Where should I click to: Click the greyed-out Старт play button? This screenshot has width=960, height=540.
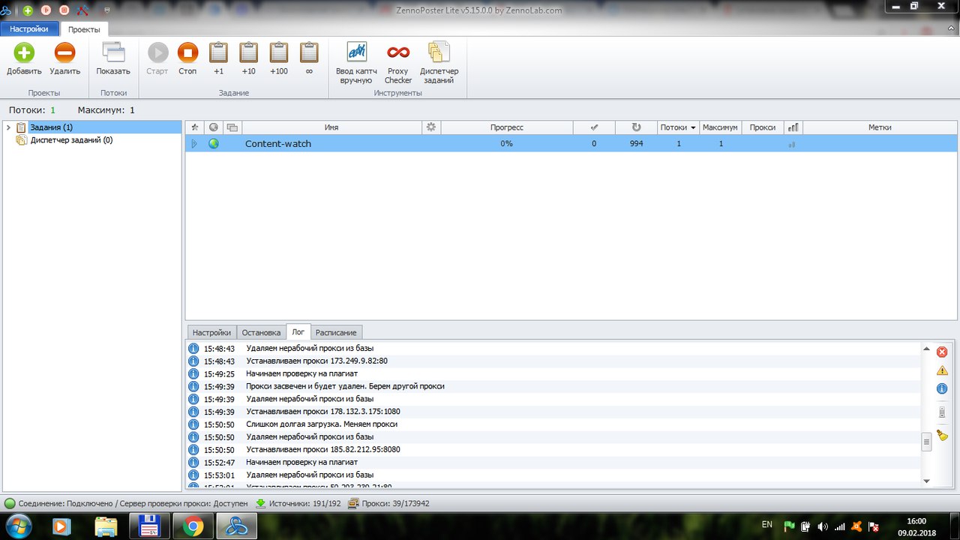point(157,59)
